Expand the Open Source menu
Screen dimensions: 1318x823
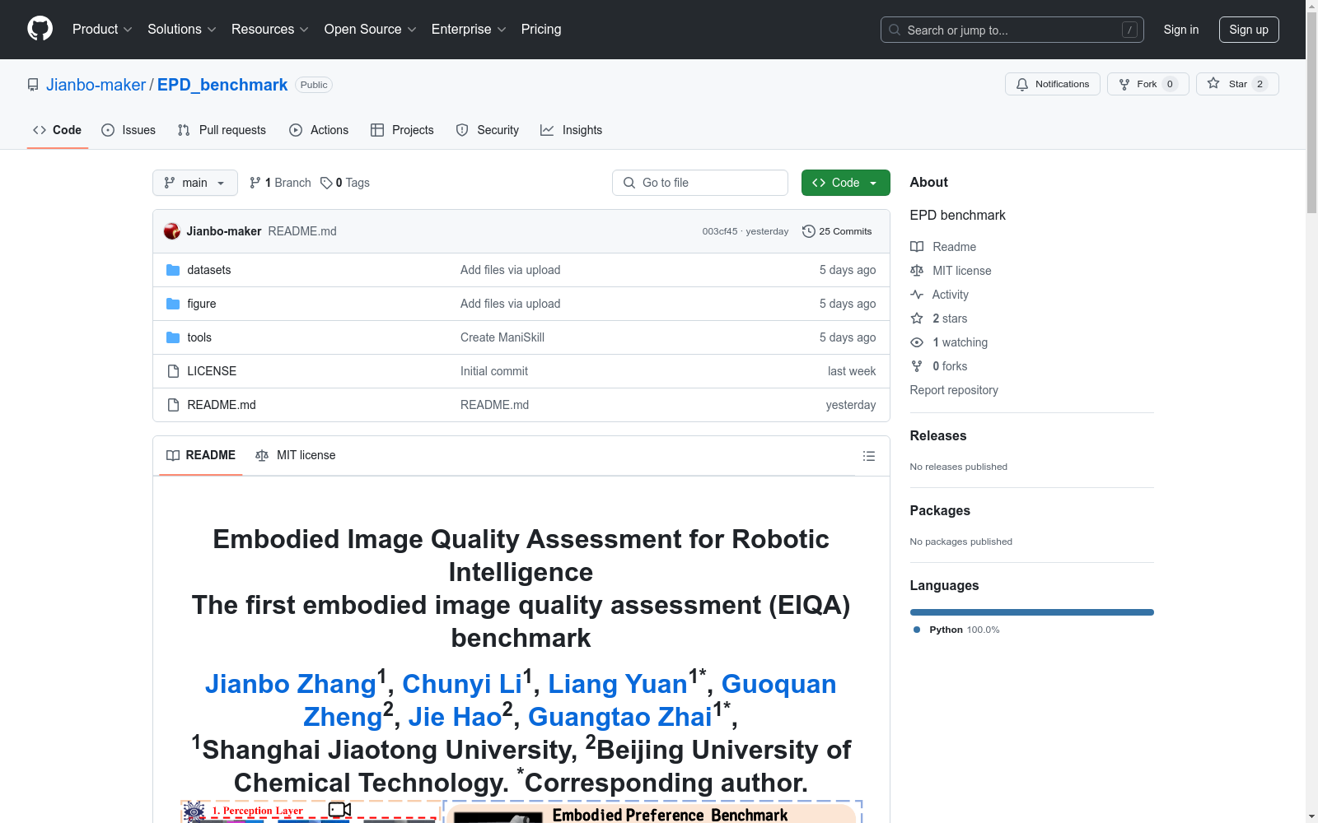371,30
